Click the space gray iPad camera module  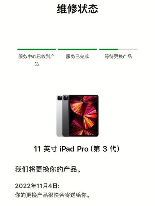(65, 98)
